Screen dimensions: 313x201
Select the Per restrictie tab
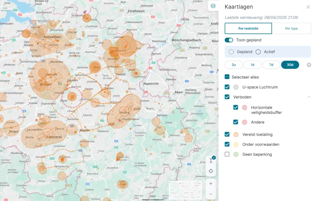pyautogui.click(x=248, y=28)
